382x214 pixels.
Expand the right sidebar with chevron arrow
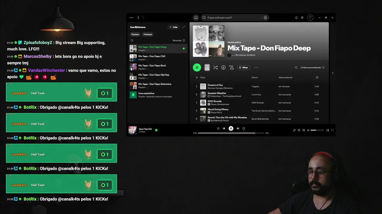[x=332, y=73]
